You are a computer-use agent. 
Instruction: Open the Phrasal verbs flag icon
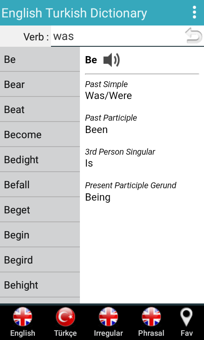151,317
